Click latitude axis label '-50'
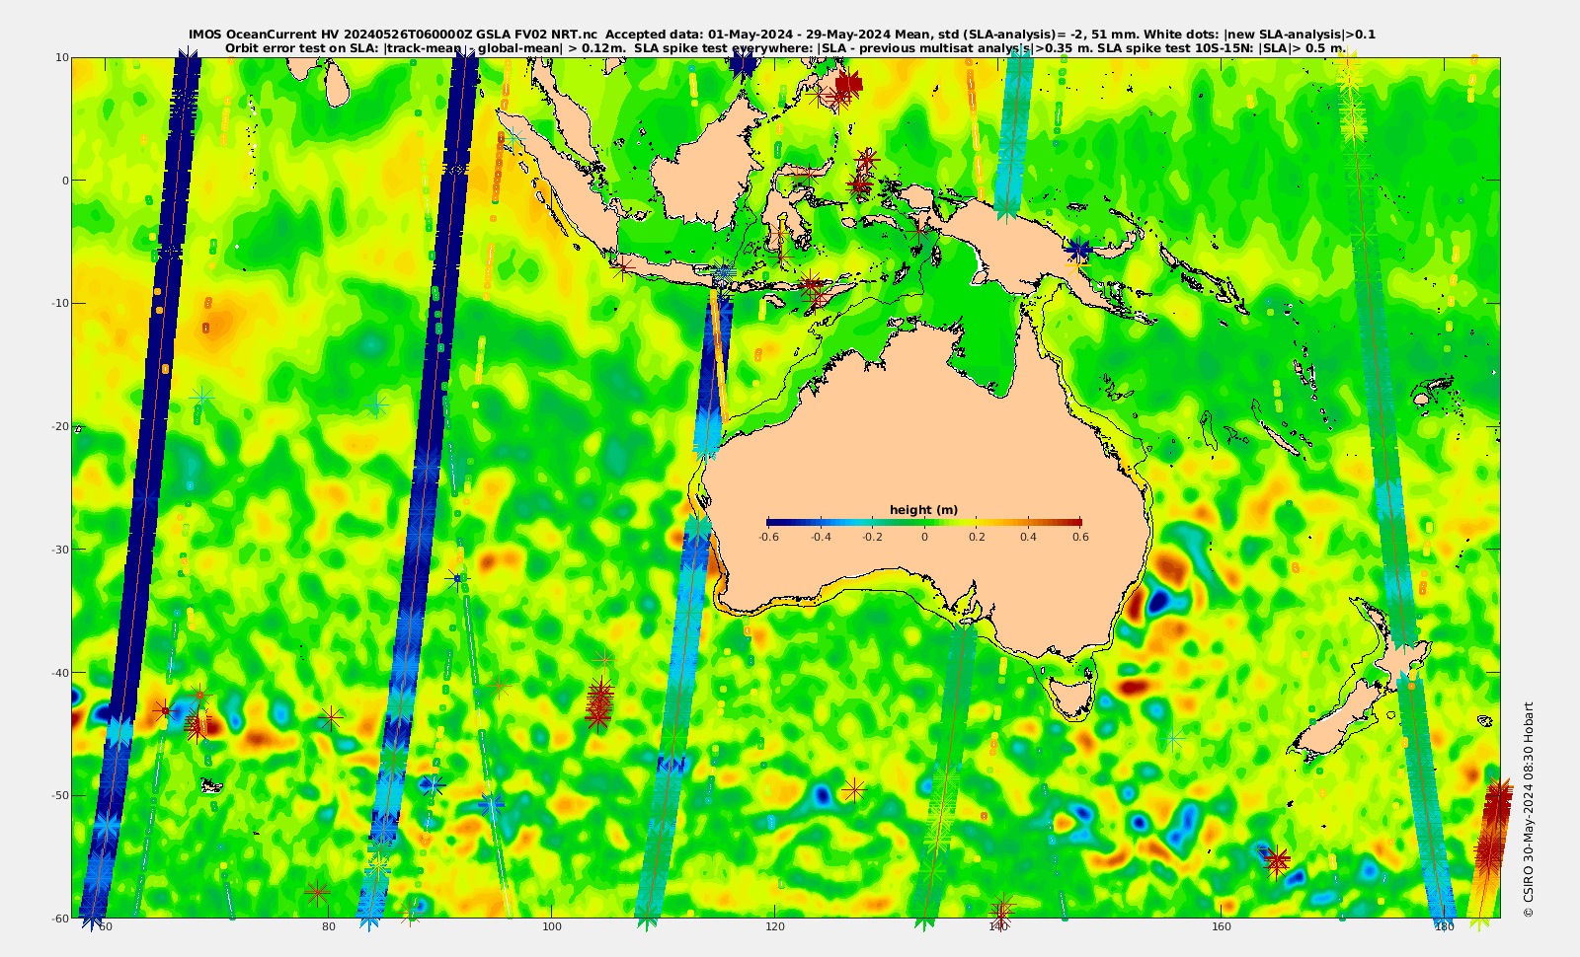The width and height of the screenshot is (1580, 957). click(60, 795)
